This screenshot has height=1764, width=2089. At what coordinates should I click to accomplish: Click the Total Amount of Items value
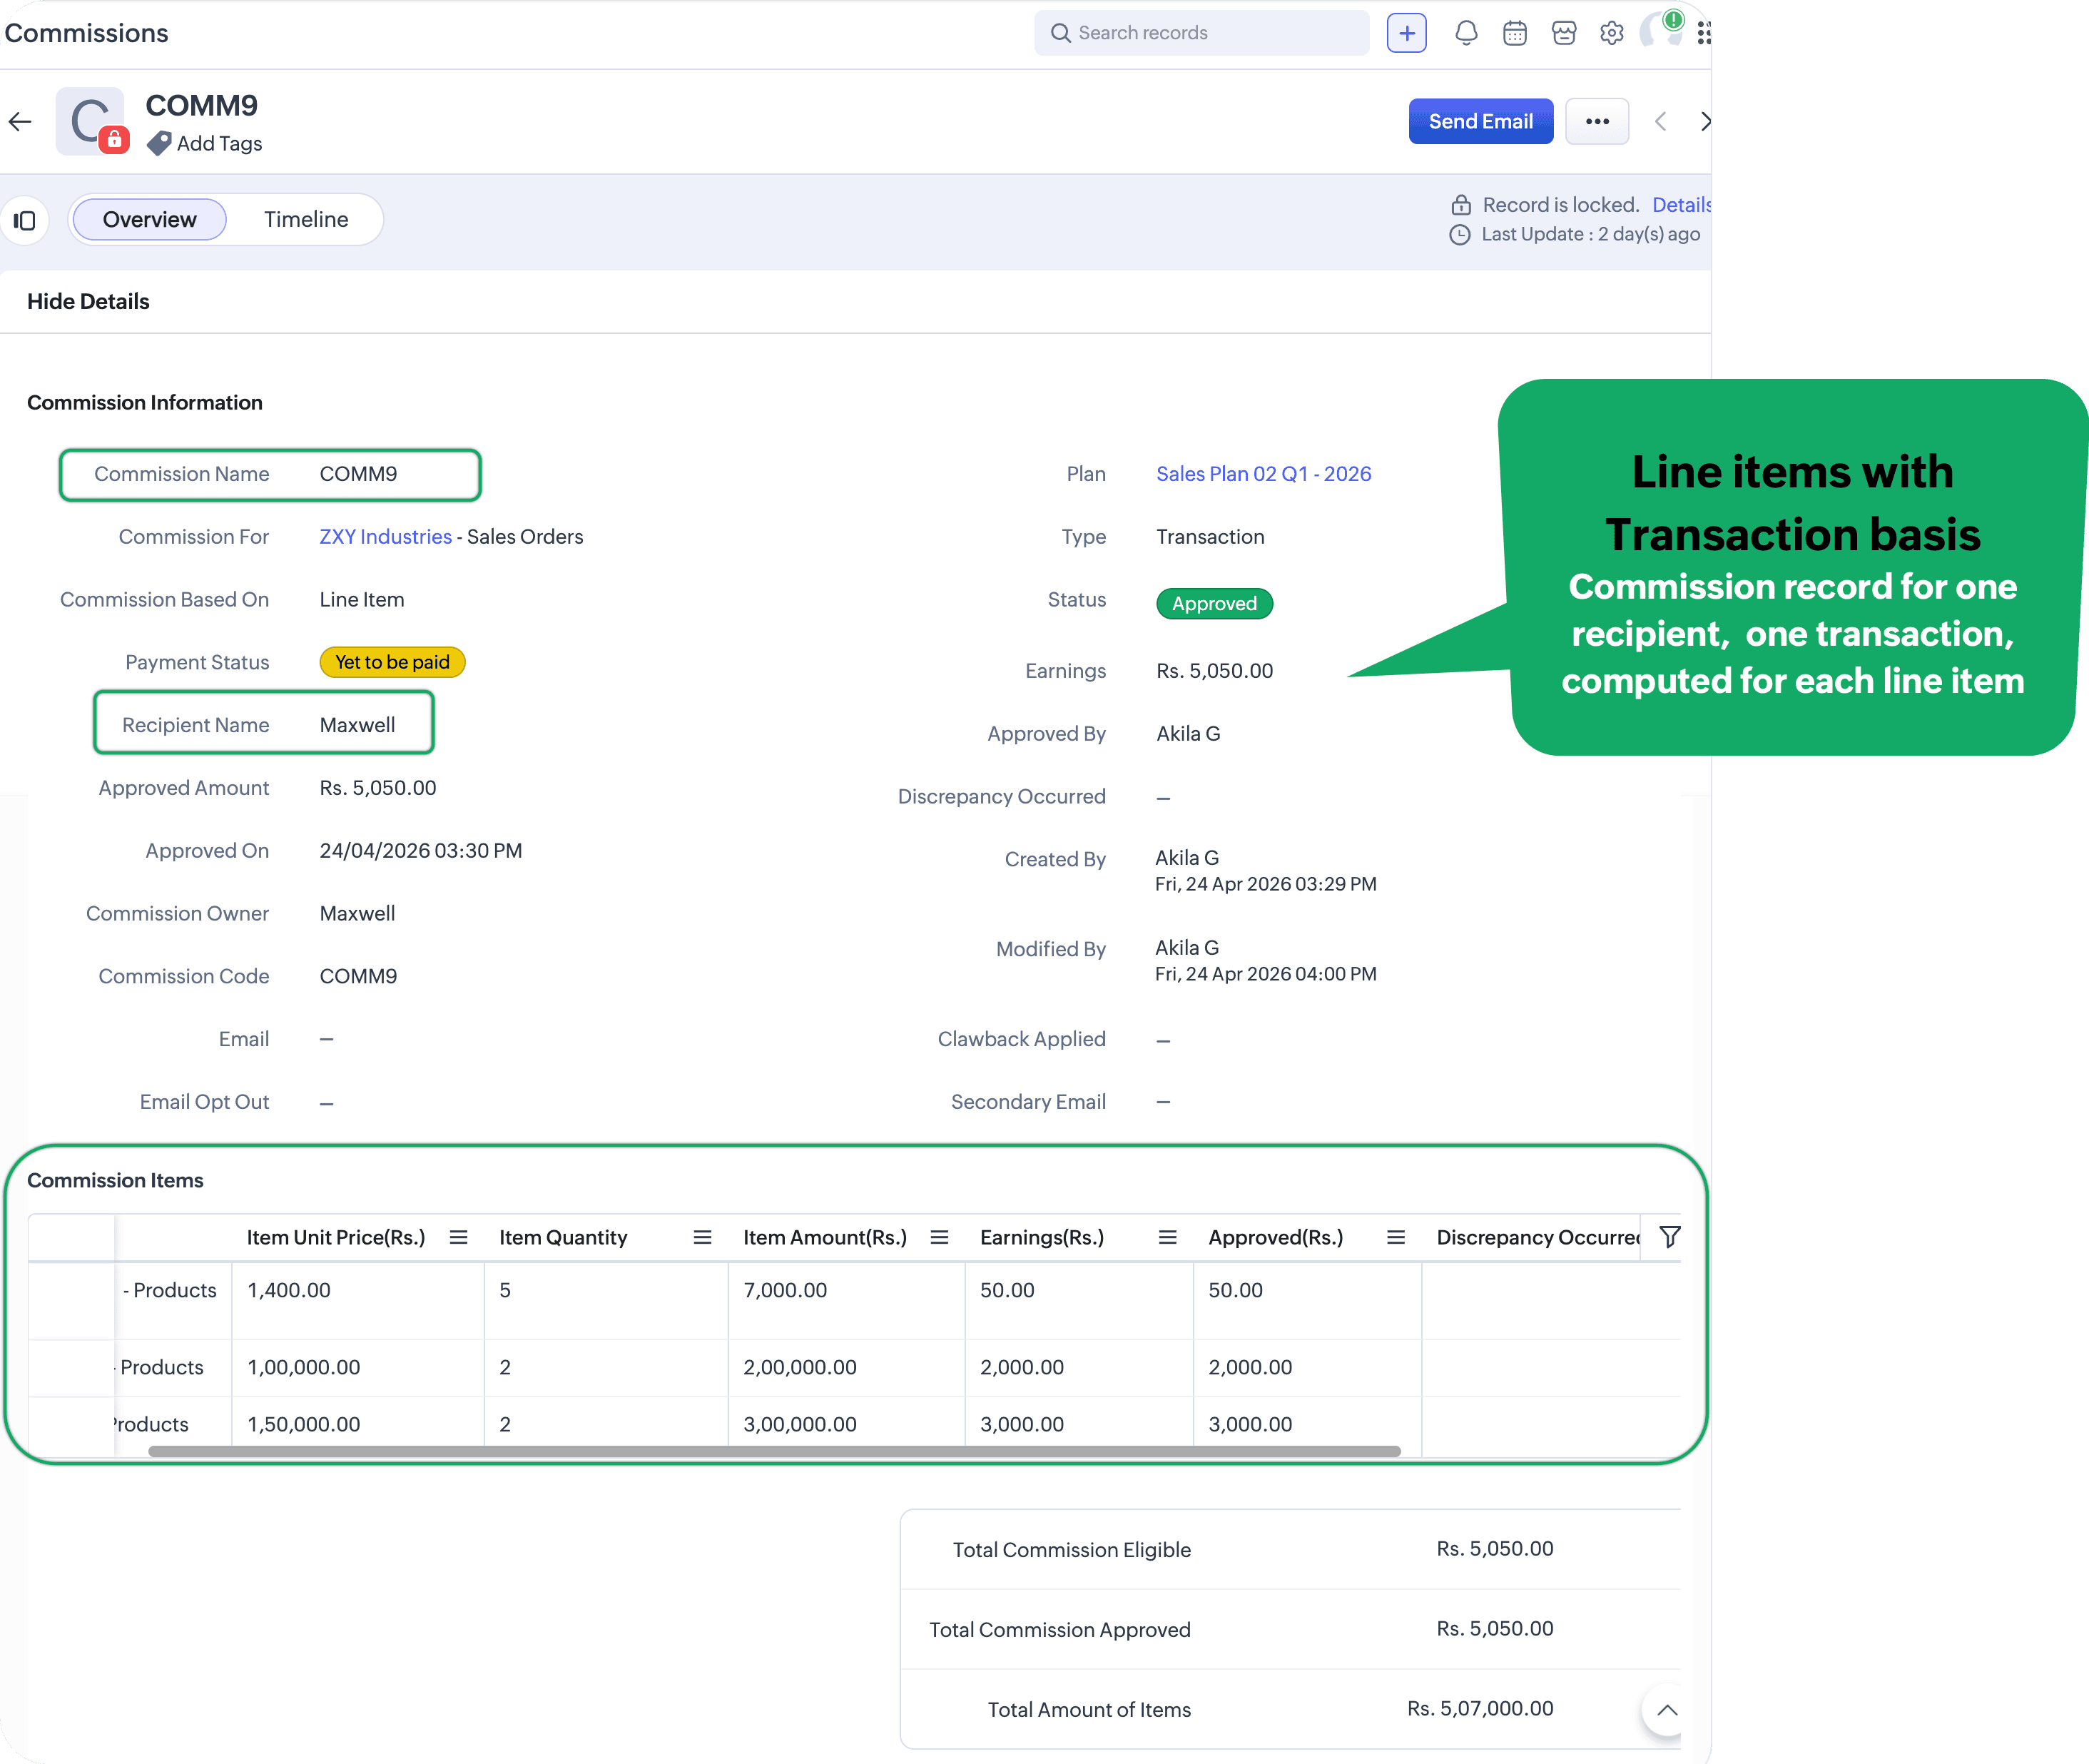coord(1480,1709)
